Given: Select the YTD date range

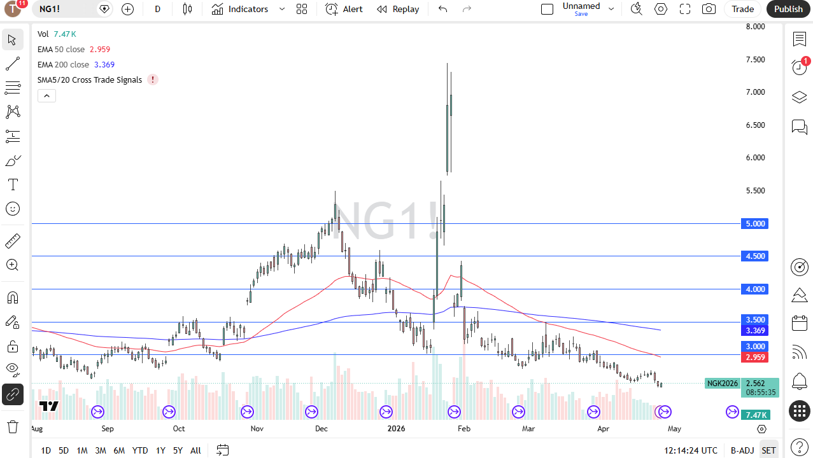Looking at the screenshot, I should point(140,450).
